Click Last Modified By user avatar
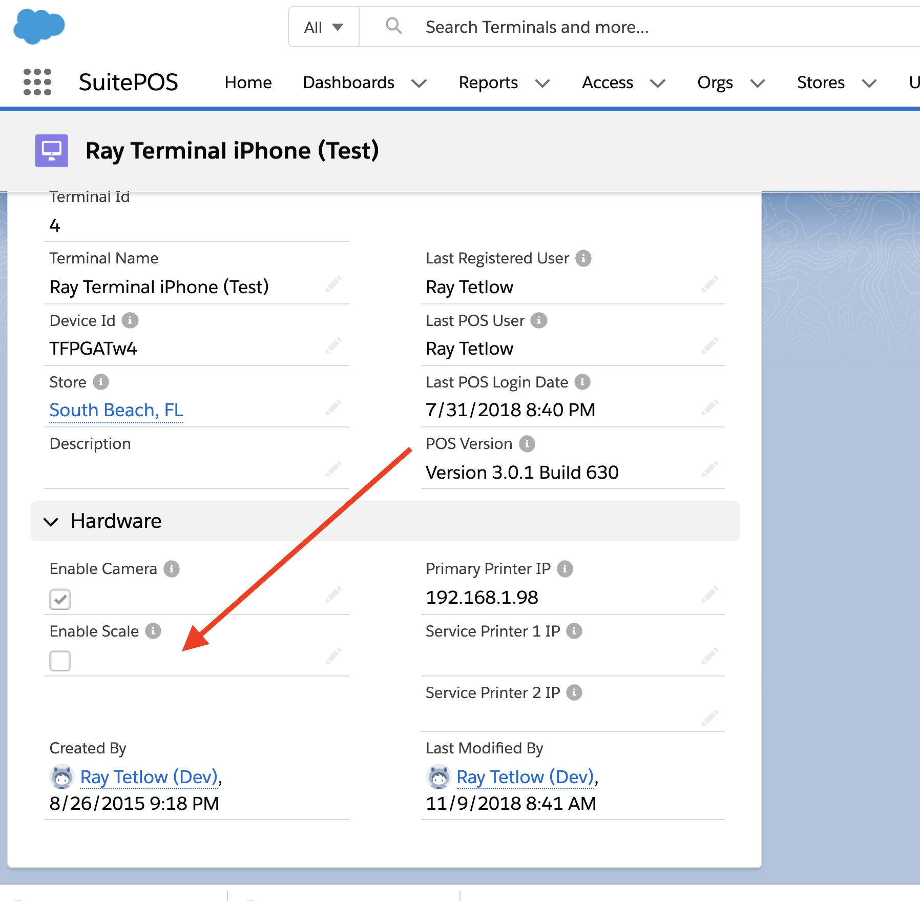920x901 pixels. (438, 777)
